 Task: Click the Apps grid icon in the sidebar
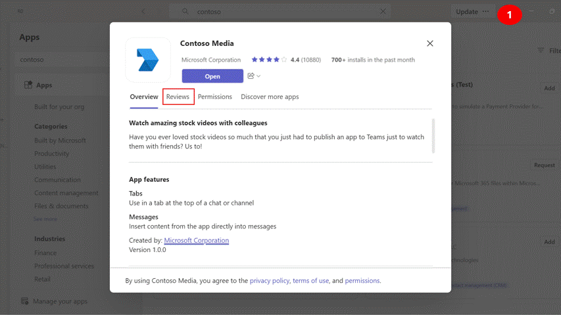28,85
